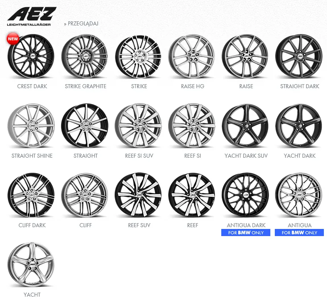Click the REEF SUV text label
This screenshot has height=302, width=327.
139,225
